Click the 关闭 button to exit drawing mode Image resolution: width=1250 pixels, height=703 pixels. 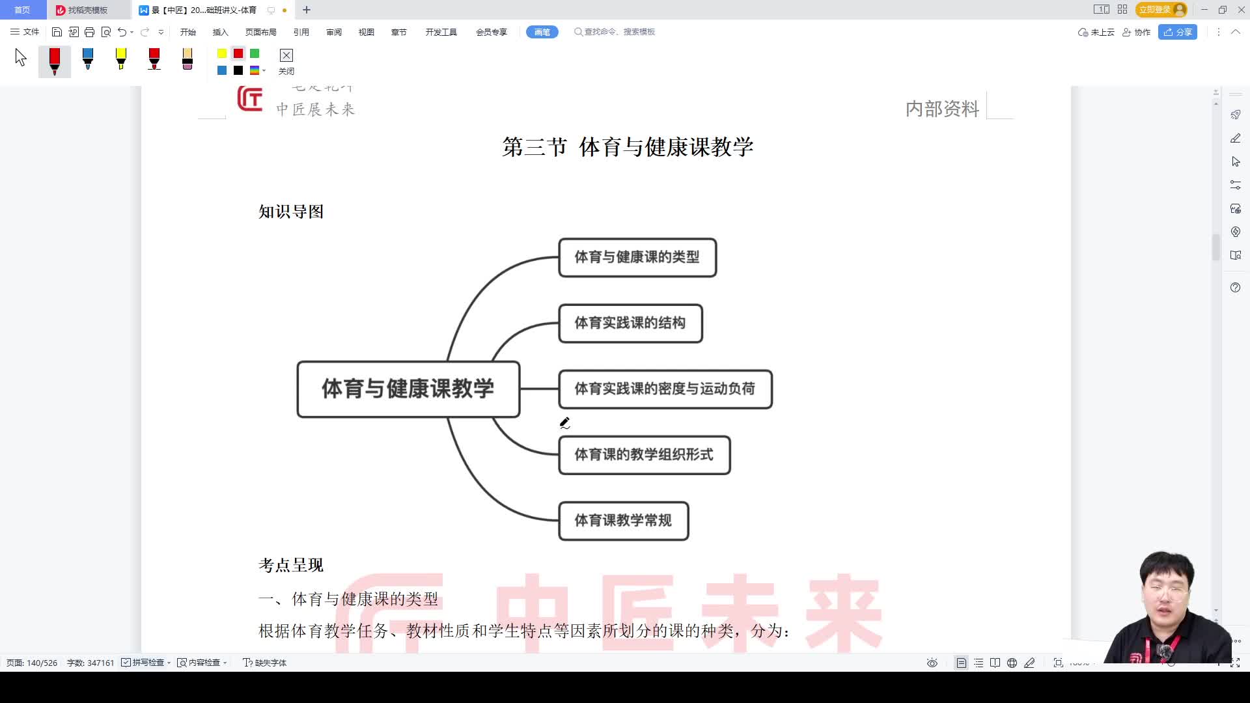[x=286, y=62]
